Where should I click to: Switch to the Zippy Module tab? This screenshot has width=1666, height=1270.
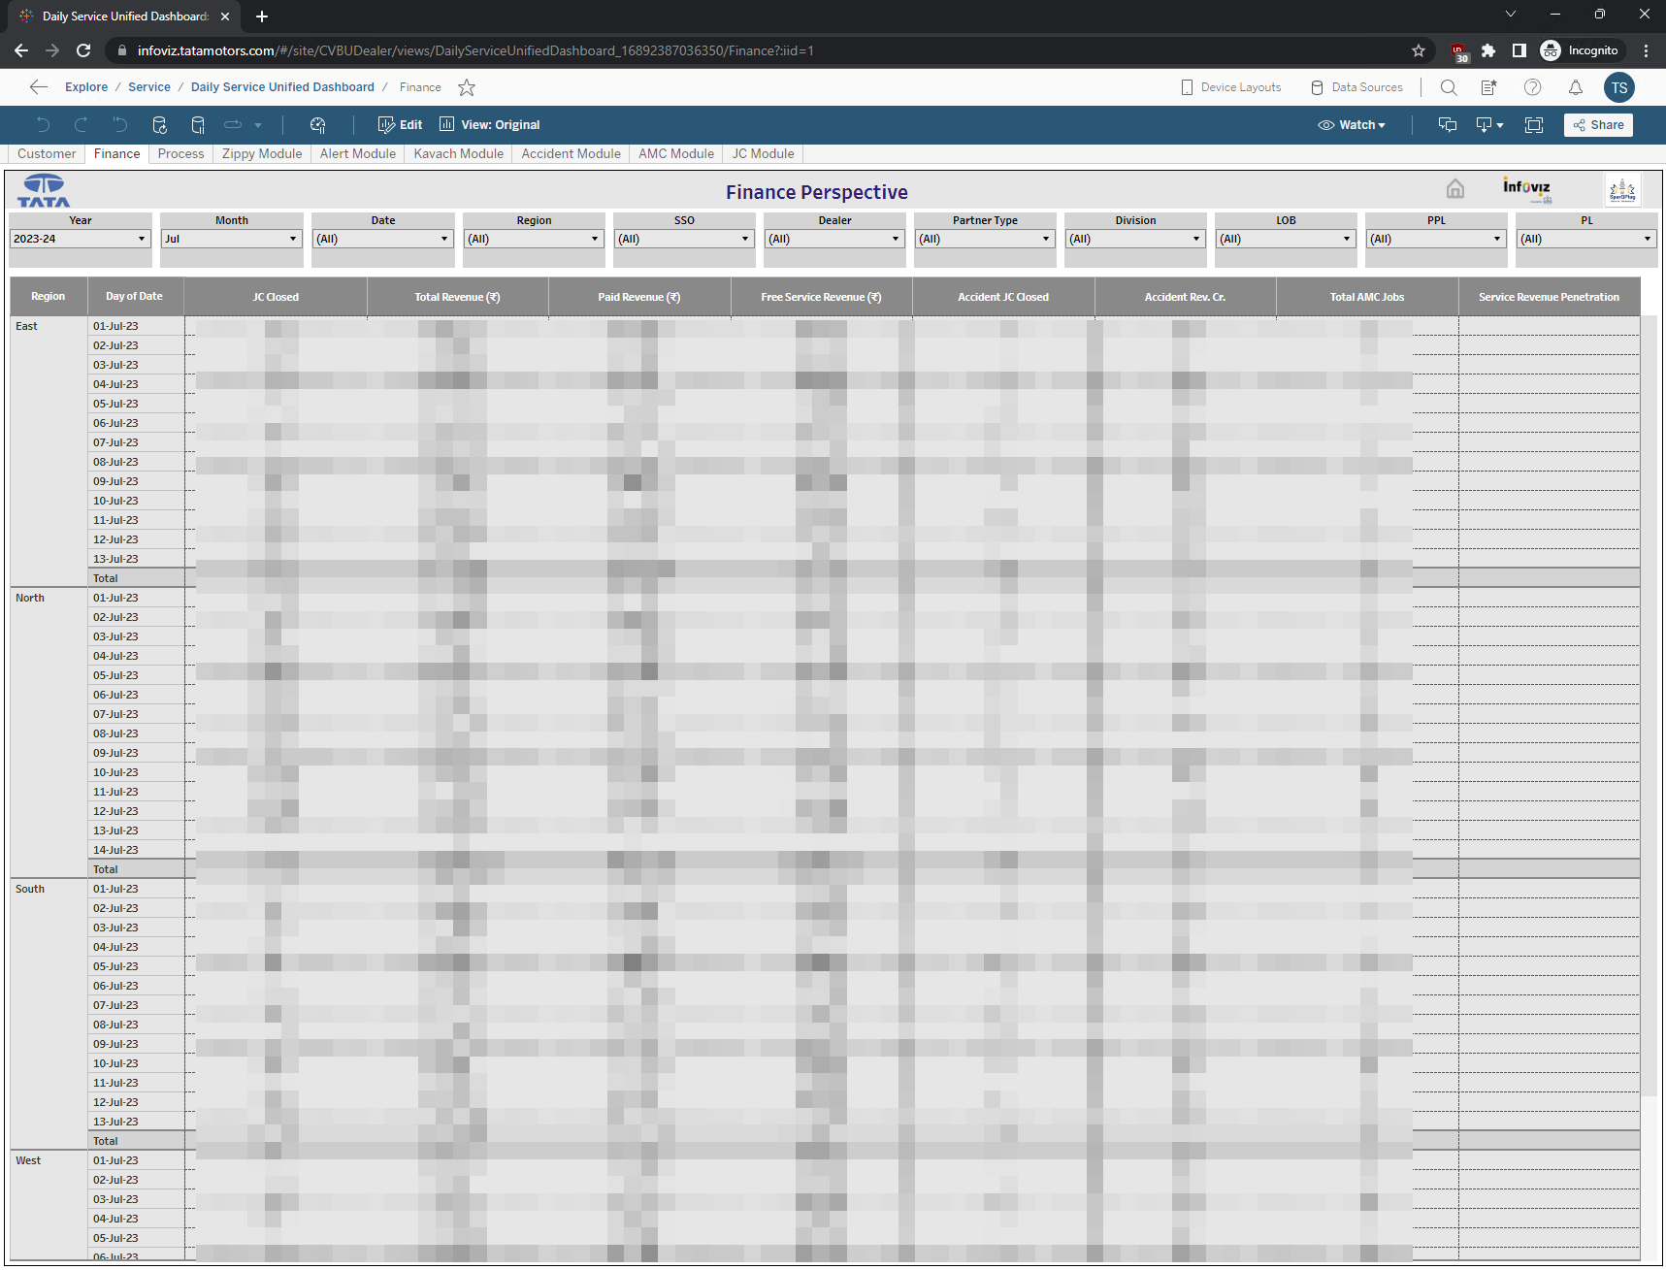coord(262,153)
